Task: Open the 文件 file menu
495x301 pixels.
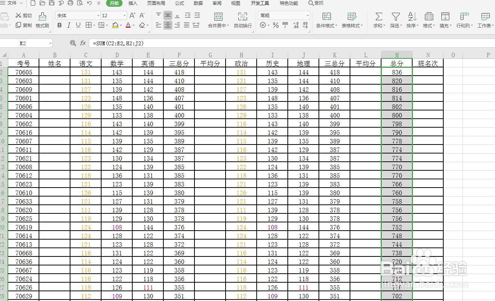Action: 12,3
